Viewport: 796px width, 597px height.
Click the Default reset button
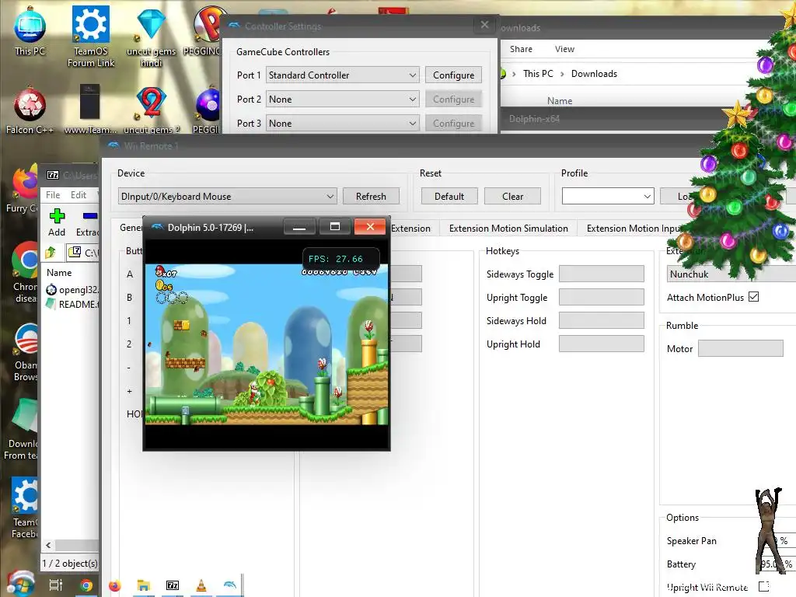(x=449, y=197)
